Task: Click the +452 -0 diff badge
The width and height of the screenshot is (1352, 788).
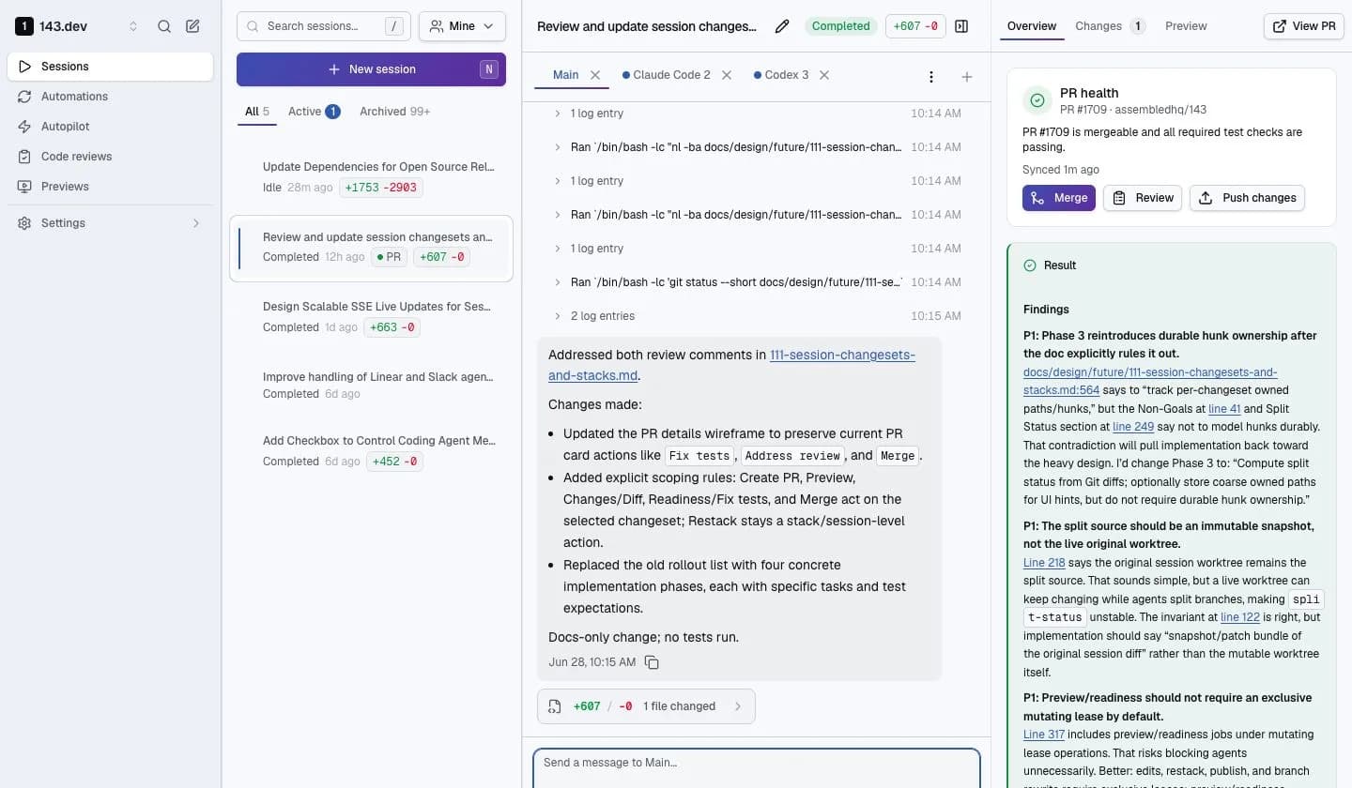Action: [x=395, y=462]
